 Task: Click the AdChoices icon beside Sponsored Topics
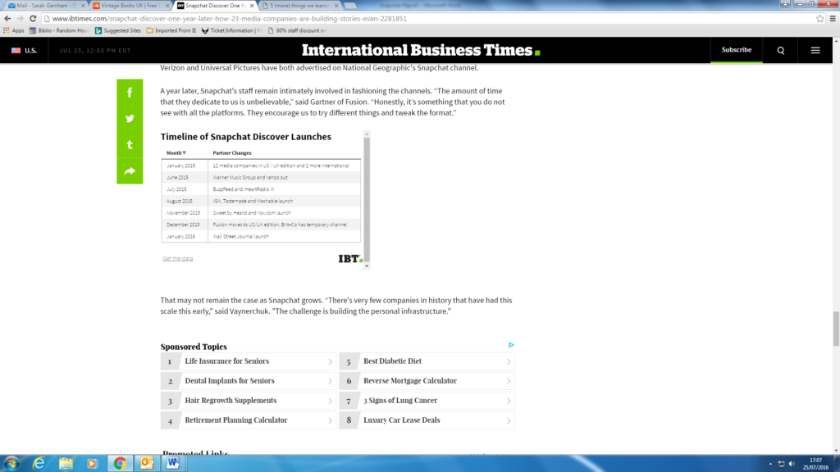point(511,345)
